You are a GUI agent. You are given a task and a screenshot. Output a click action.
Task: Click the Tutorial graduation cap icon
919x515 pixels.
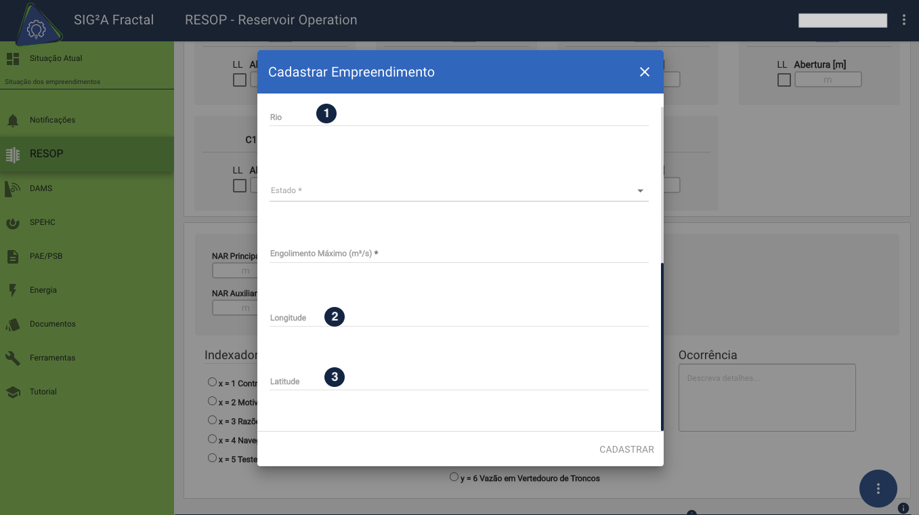[x=13, y=392]
